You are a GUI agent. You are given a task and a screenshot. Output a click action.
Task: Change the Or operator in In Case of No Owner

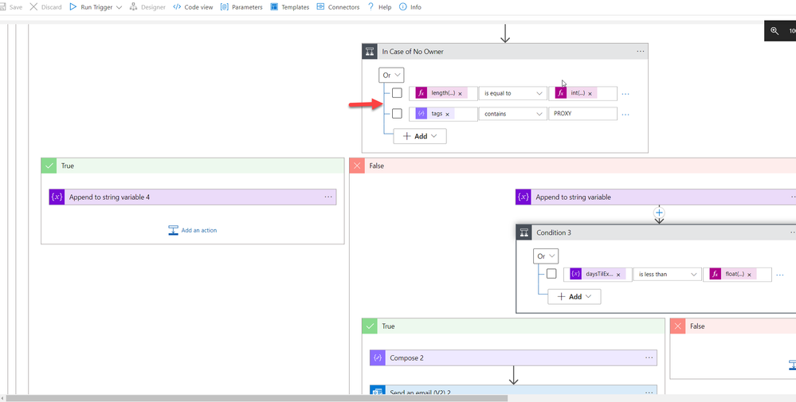[x=391, y=75]
